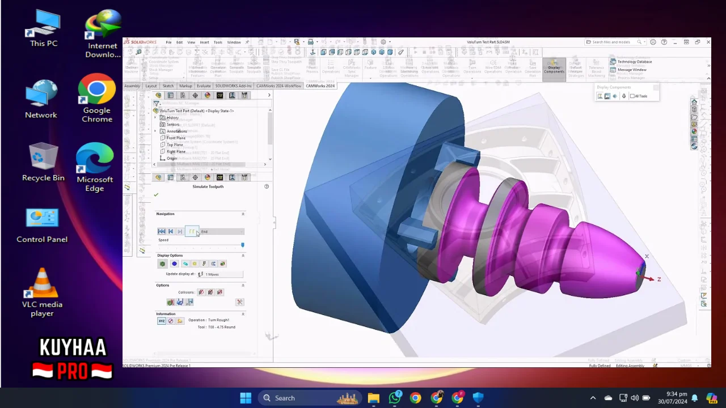Select Sensors in the feature tree
The width and height of the screenshot is (726, 408).
click(x=173, y=125)
